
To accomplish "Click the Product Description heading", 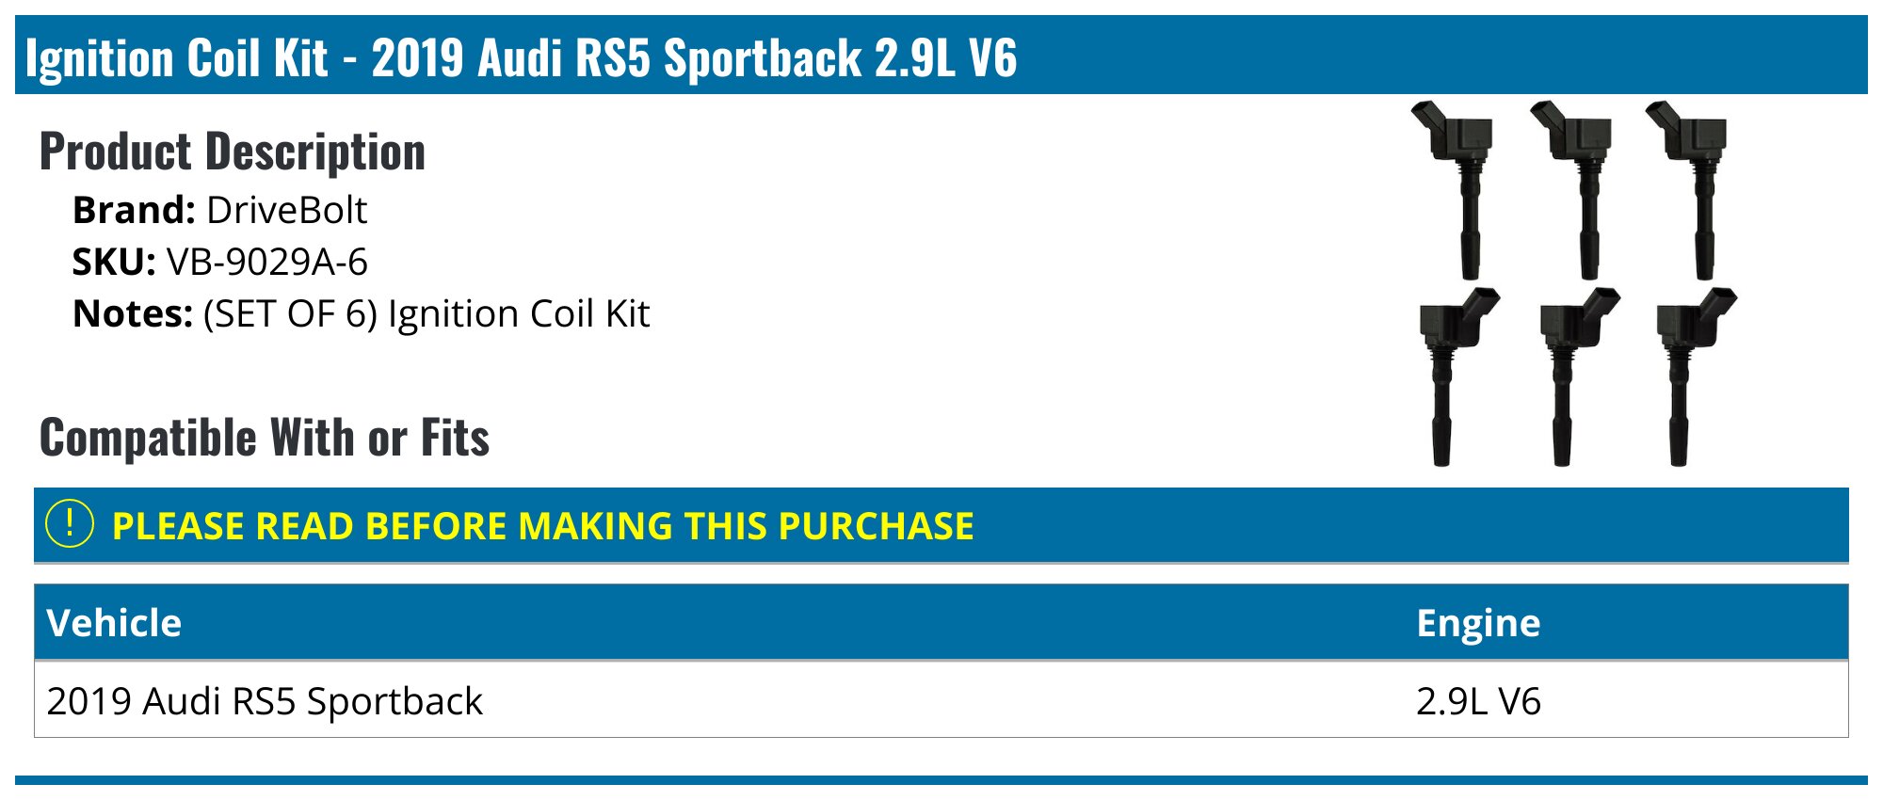I will point(233,152).
